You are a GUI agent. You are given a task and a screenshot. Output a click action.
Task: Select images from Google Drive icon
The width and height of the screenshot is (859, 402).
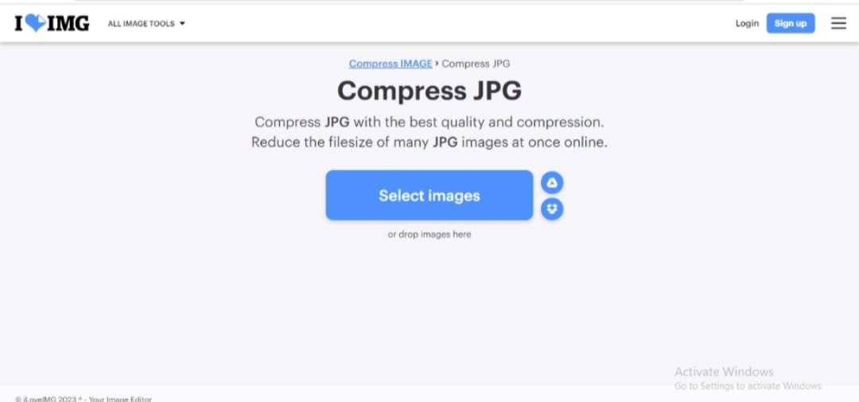pos(552,183)
